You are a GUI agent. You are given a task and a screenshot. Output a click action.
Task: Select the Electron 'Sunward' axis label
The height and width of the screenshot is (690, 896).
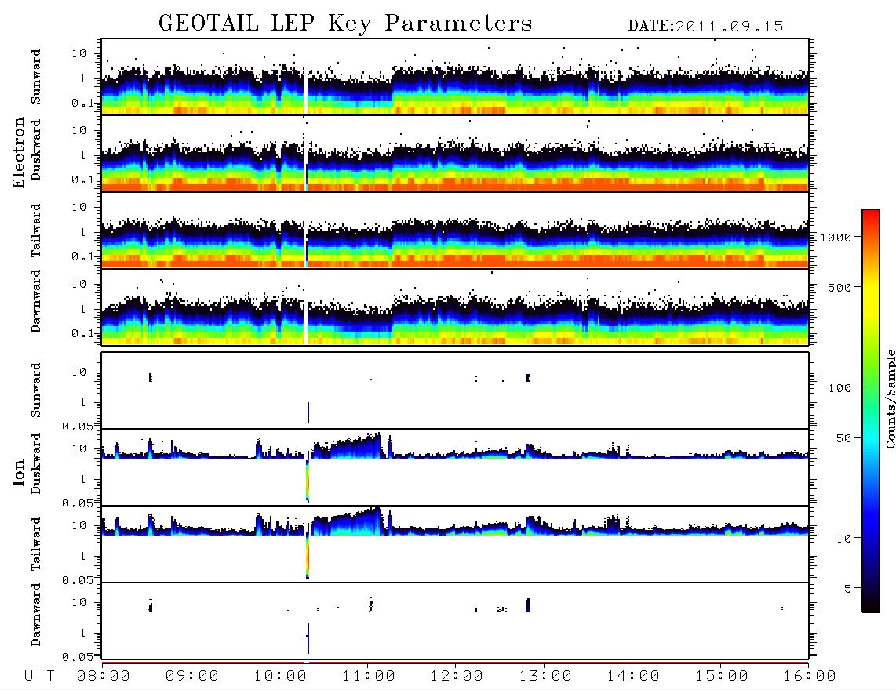tap(36, 77)
